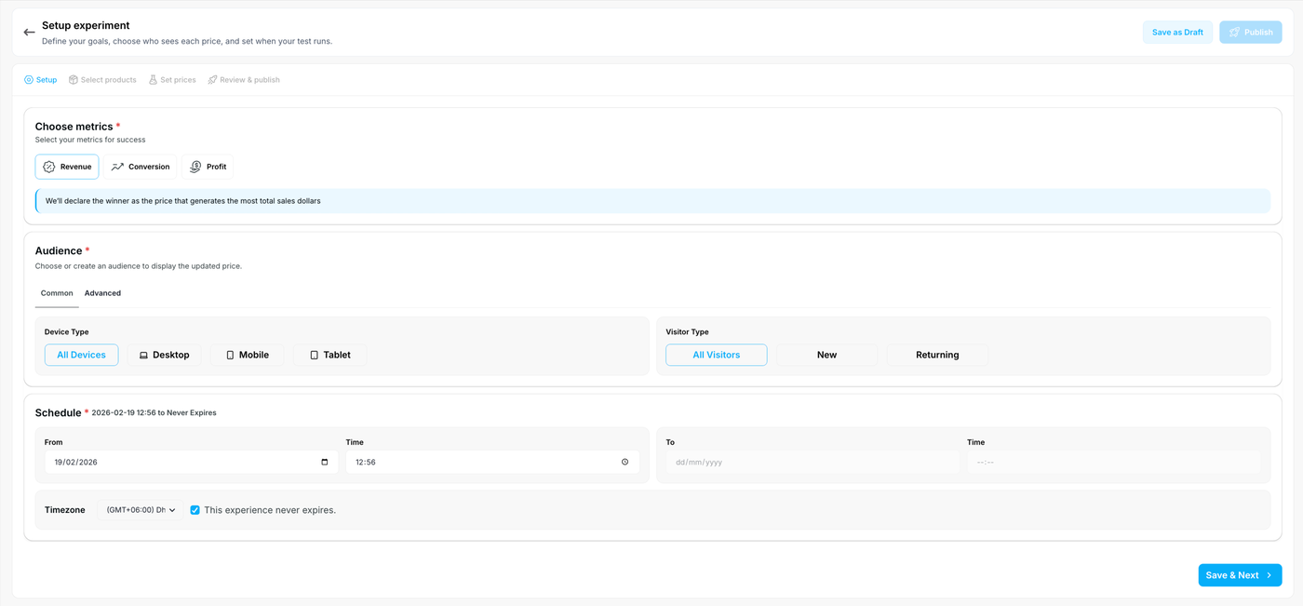Select New visitor type
Image resolution: width=1303 pixels, height=606 pixels.
point(826,355)
